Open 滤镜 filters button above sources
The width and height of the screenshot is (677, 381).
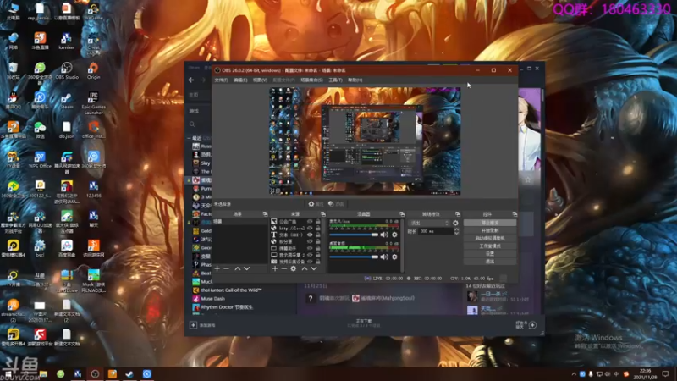click(x=336, y=204)
